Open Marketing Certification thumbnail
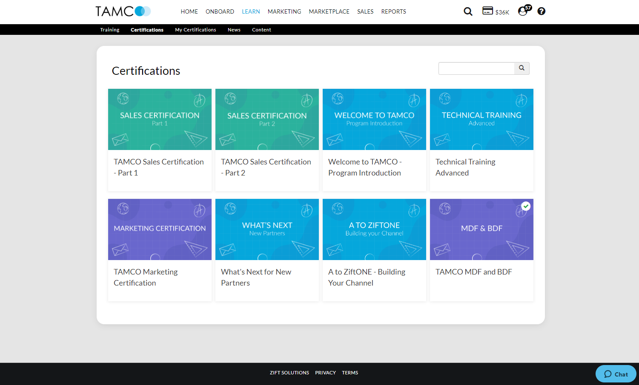Screen dimensions: 639x385 point(160,229)
